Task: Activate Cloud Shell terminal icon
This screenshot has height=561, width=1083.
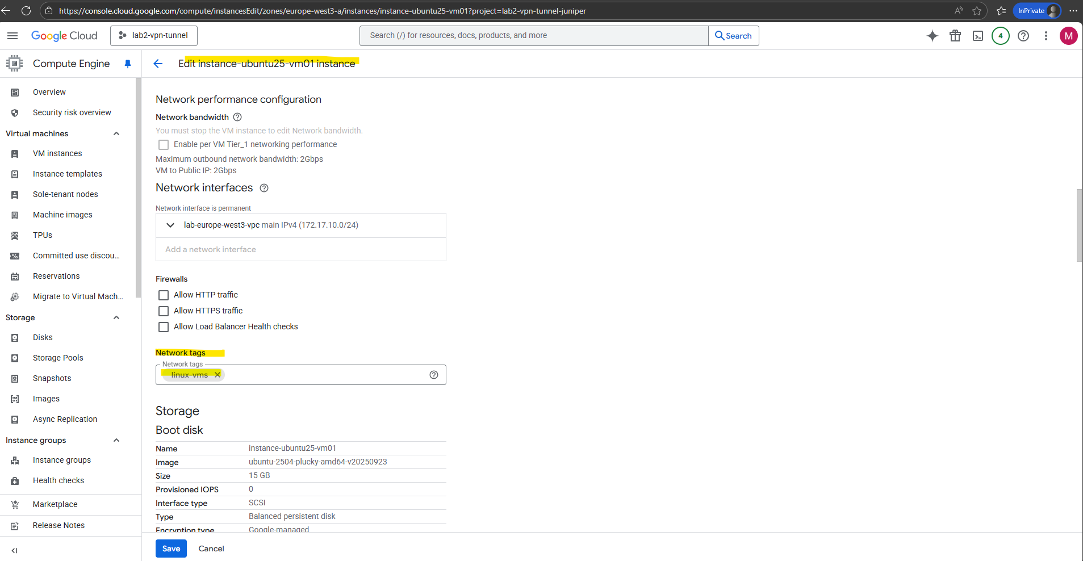Action: [978, 36]
